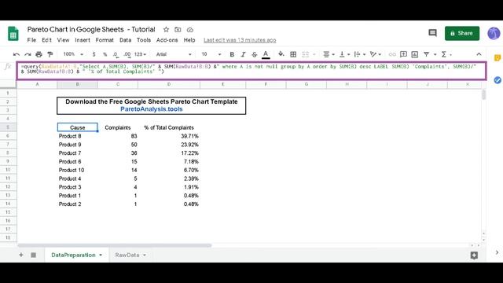Click the Insert chart icon
This screenshot has width=503, height=283.
point(414,54)
